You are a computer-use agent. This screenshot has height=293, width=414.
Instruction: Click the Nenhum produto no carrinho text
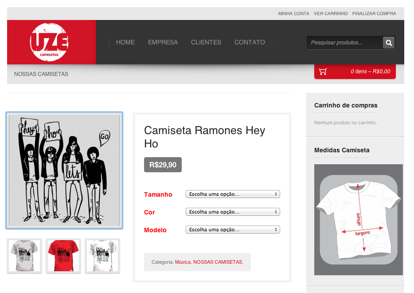pos(346,123)
